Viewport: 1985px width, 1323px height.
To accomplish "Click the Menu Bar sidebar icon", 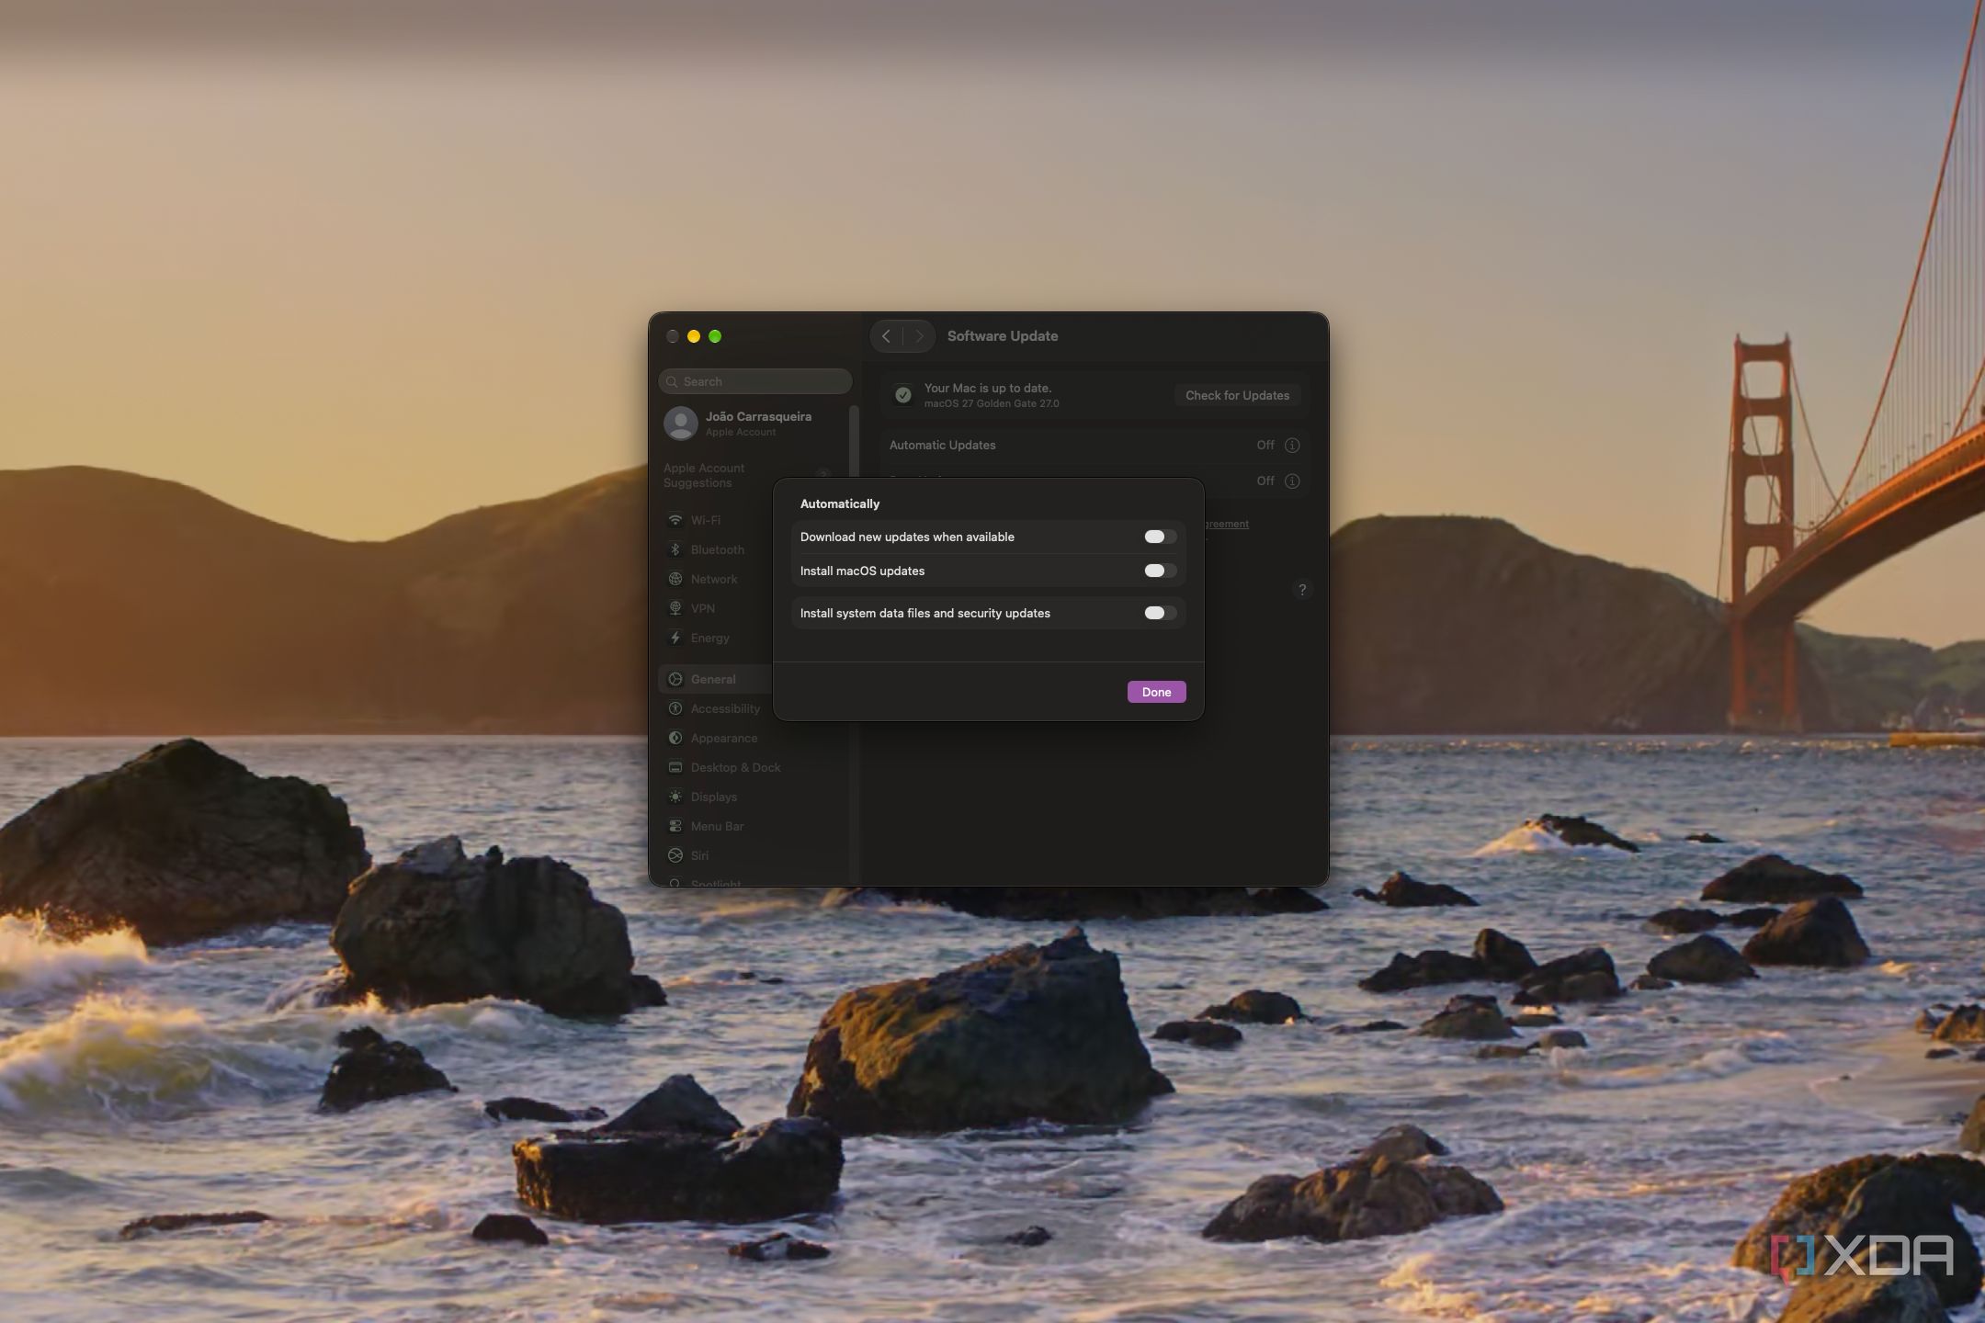I will tap(675, 826).
